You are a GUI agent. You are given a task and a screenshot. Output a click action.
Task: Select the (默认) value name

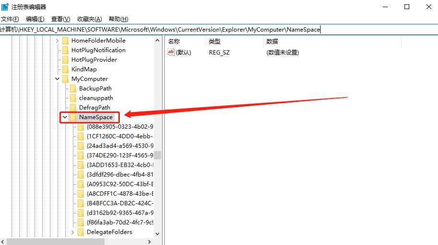pos(184,53)
